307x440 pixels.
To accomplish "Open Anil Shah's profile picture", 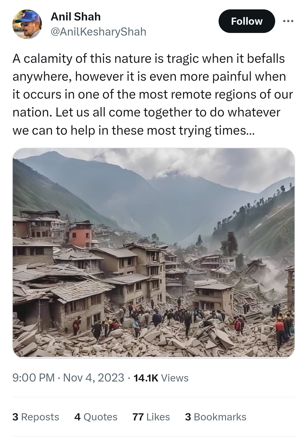I will click(x=27, y=24).
